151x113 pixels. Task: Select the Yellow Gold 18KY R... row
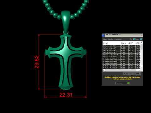(x=121, y=55)
